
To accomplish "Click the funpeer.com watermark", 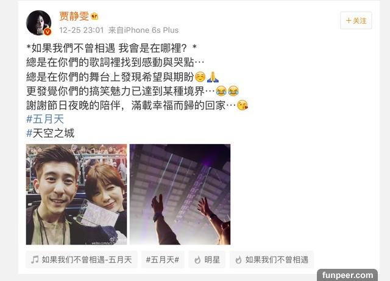I will tap(347, 275).
